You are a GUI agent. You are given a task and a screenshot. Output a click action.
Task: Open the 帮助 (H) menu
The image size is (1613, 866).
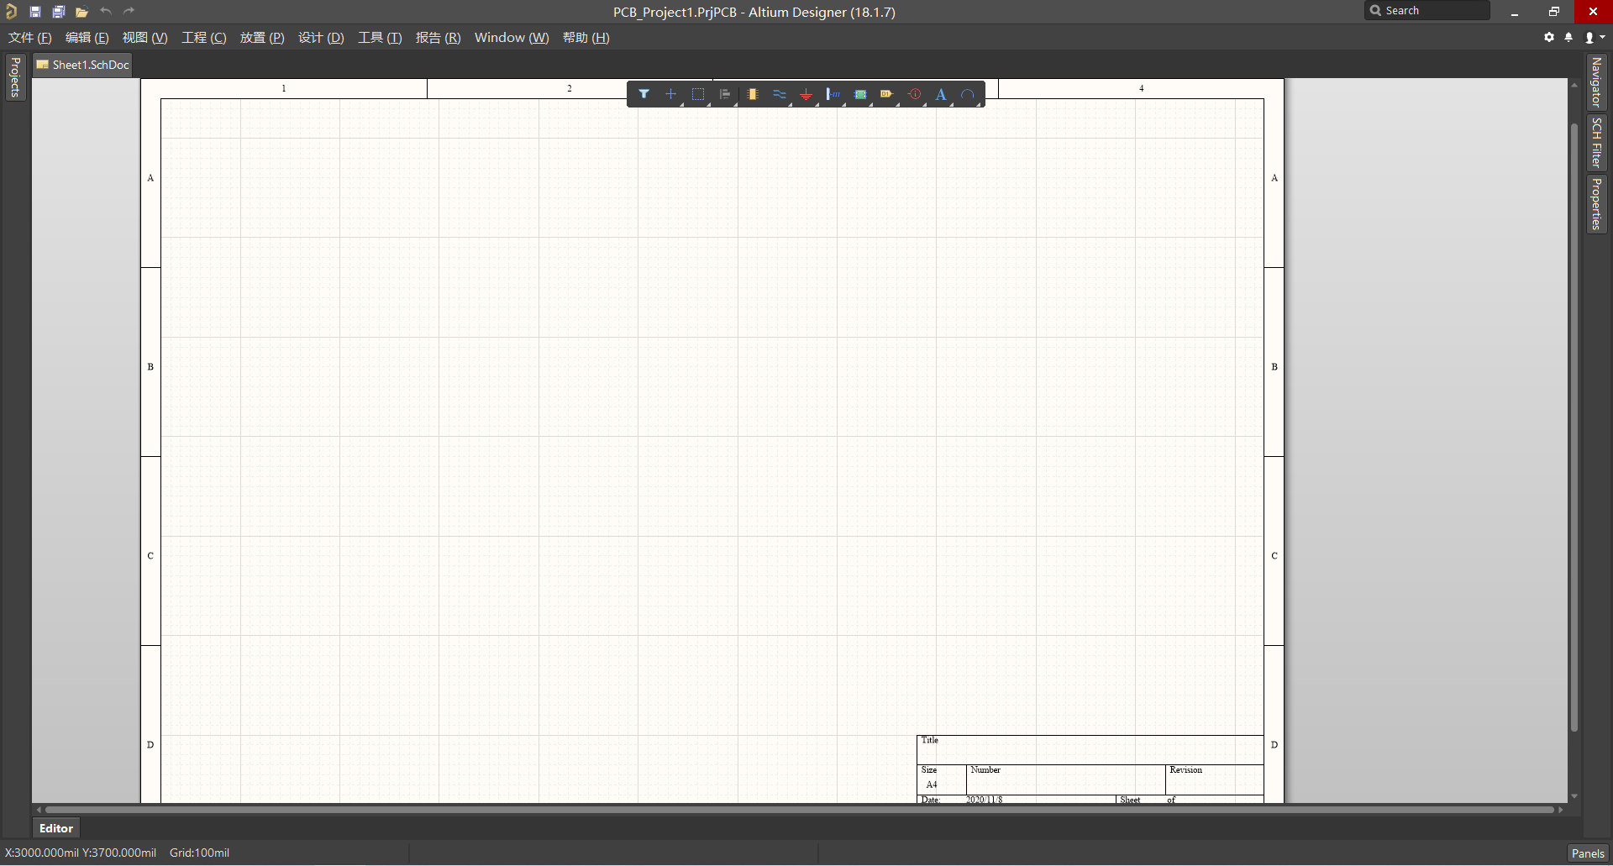click(x=586, y=38)
